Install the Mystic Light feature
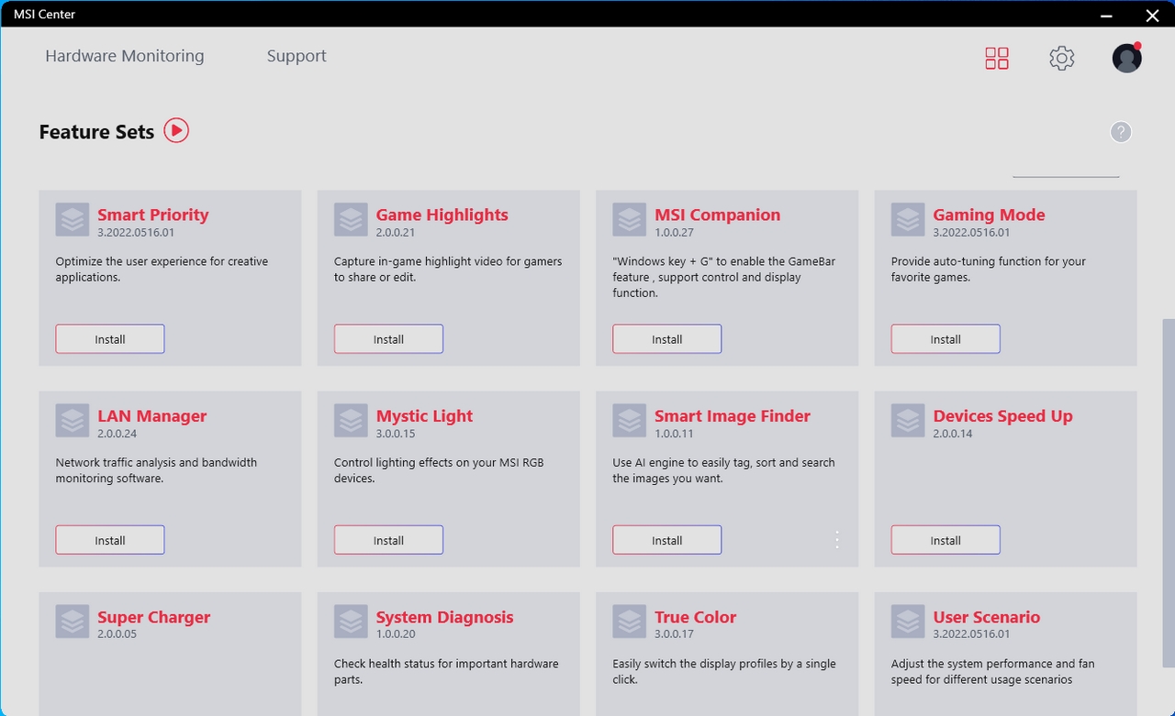 [x=388, y=540]
